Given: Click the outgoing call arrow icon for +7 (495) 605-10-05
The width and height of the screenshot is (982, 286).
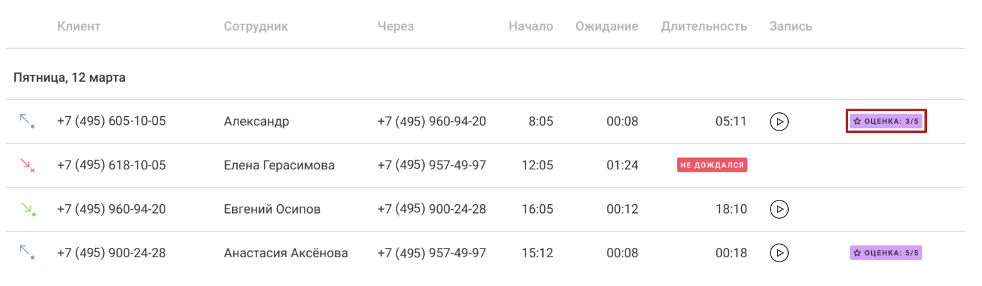Looking at the screenshot, I should (27, 121).
